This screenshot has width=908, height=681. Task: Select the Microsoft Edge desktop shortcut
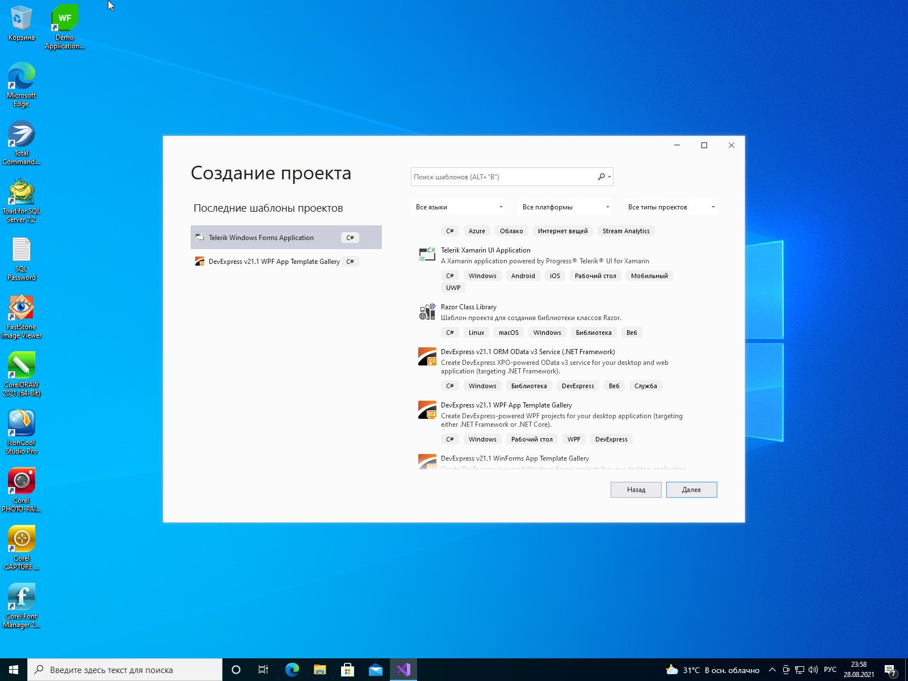click(x=22, y=85)
